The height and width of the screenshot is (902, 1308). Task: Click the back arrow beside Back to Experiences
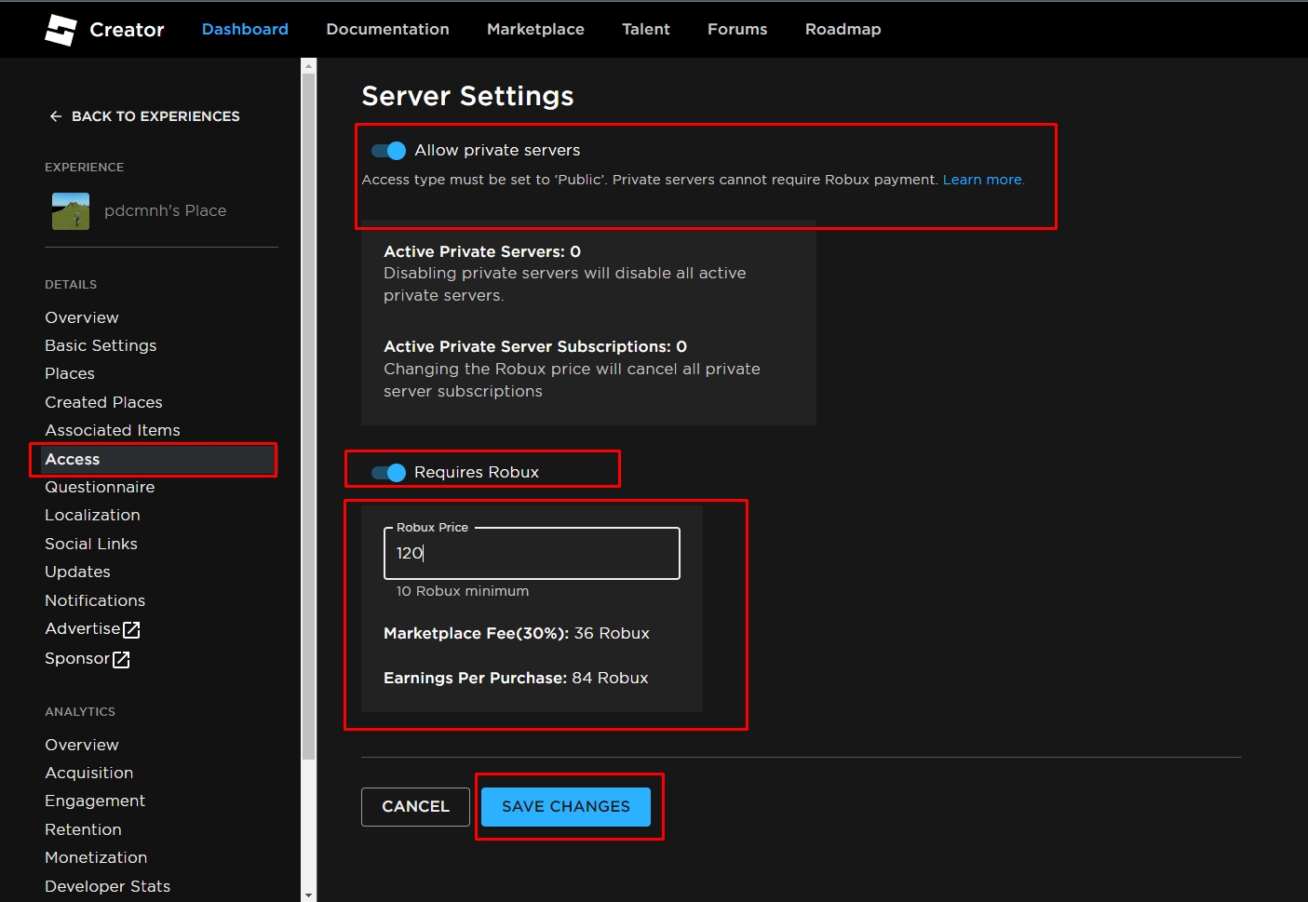(x=56, y=116)
